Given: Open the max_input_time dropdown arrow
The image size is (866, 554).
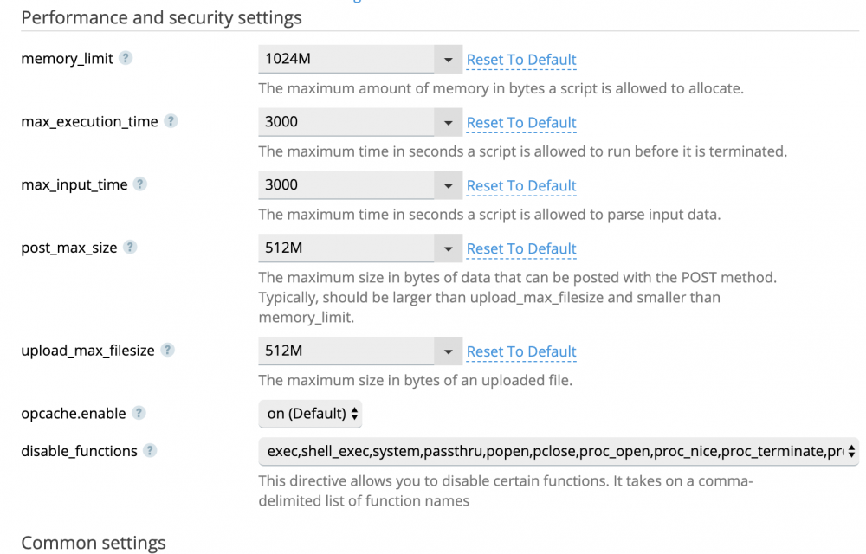Looking at the screenshot, I should [447, 185].
